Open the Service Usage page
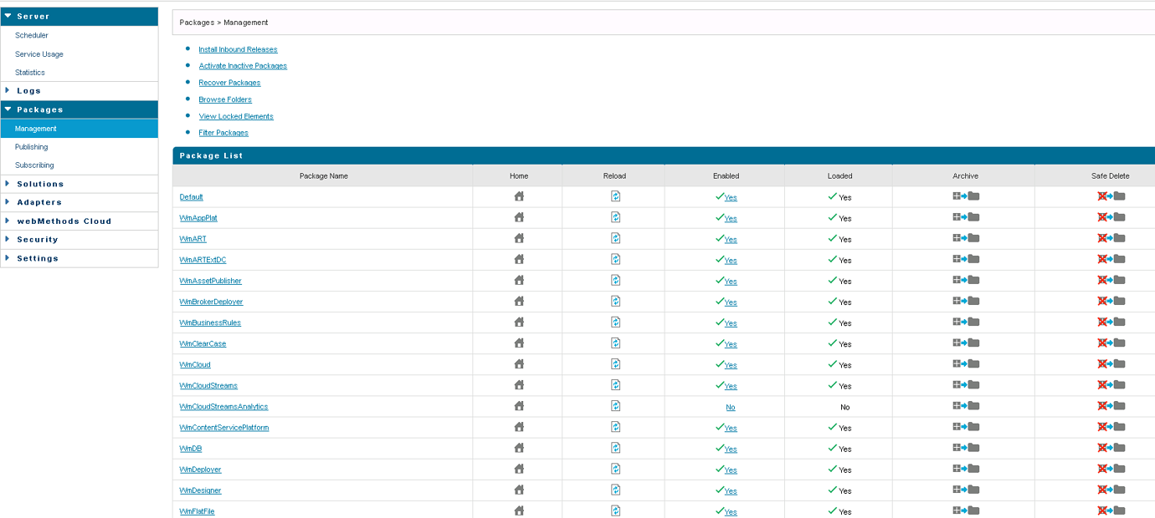This screenshot has height=518, width=1155. point(39,54)
